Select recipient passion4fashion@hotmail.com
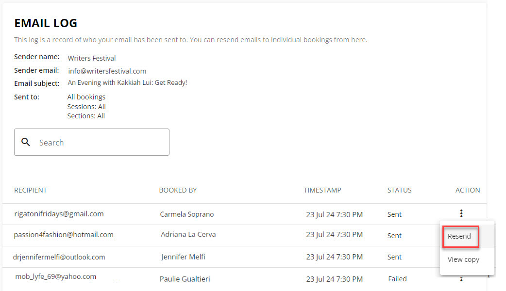Viewport: 506px width, 291px height. [x=64, y=235]
